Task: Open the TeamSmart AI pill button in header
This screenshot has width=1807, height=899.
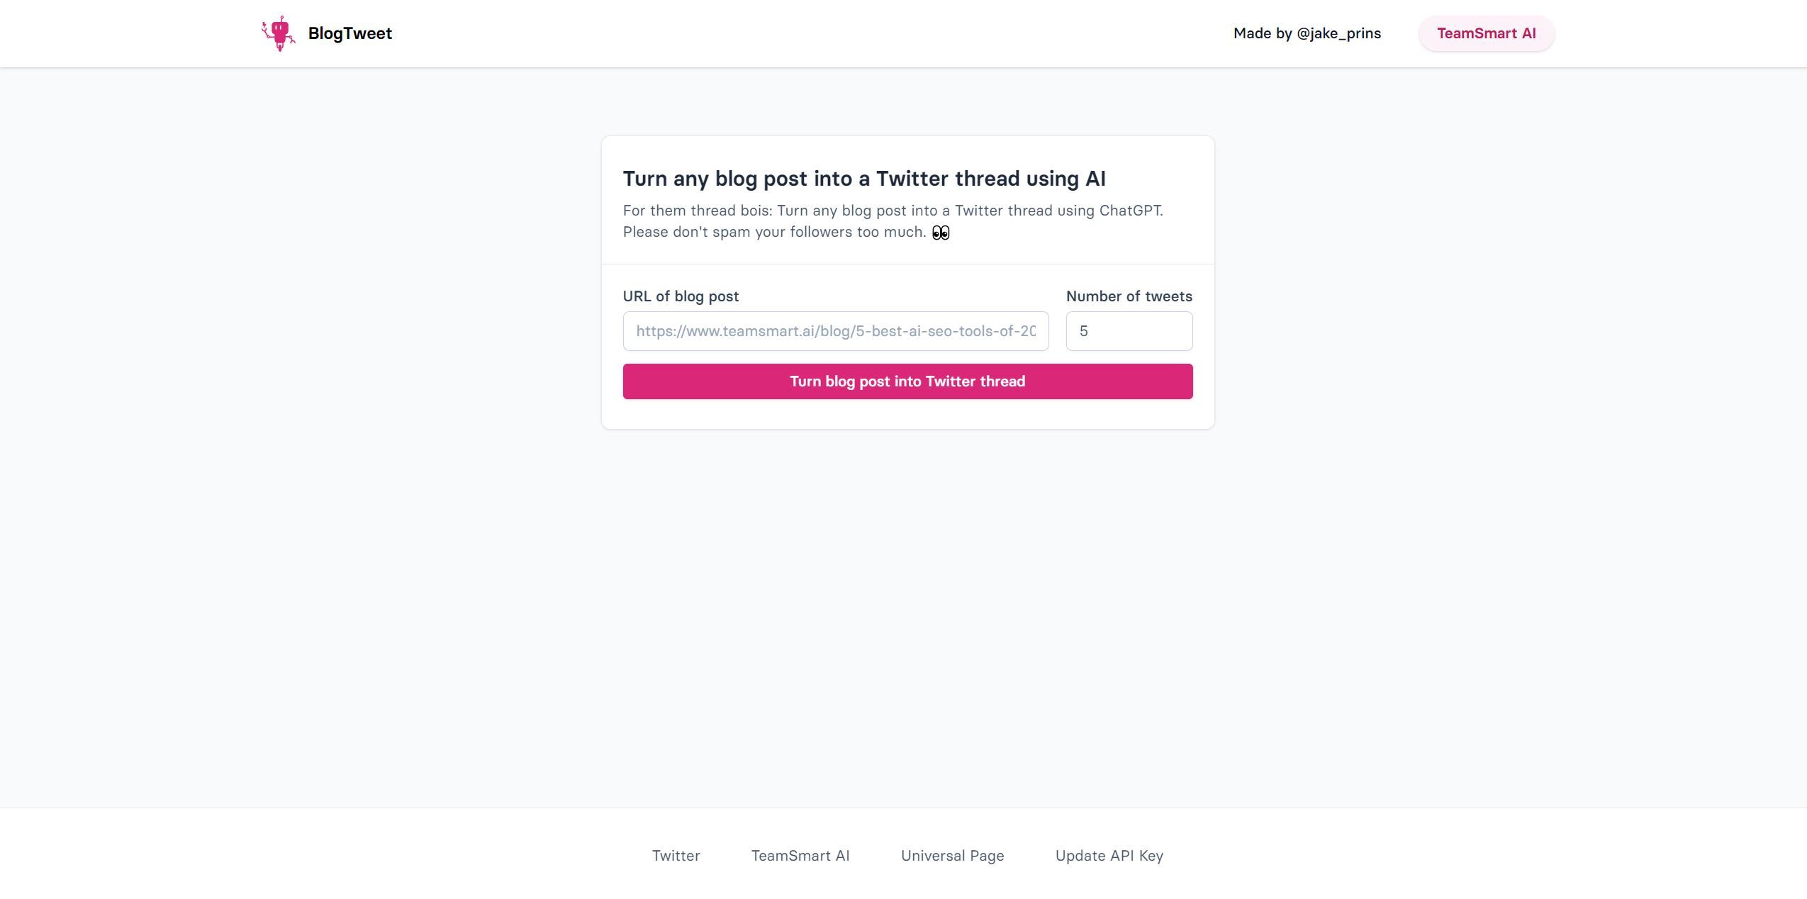Action: [x=1486, y=33]
